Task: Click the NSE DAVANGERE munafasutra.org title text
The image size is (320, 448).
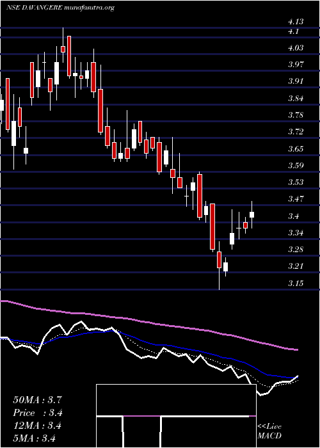Action: tap(60, 8)
